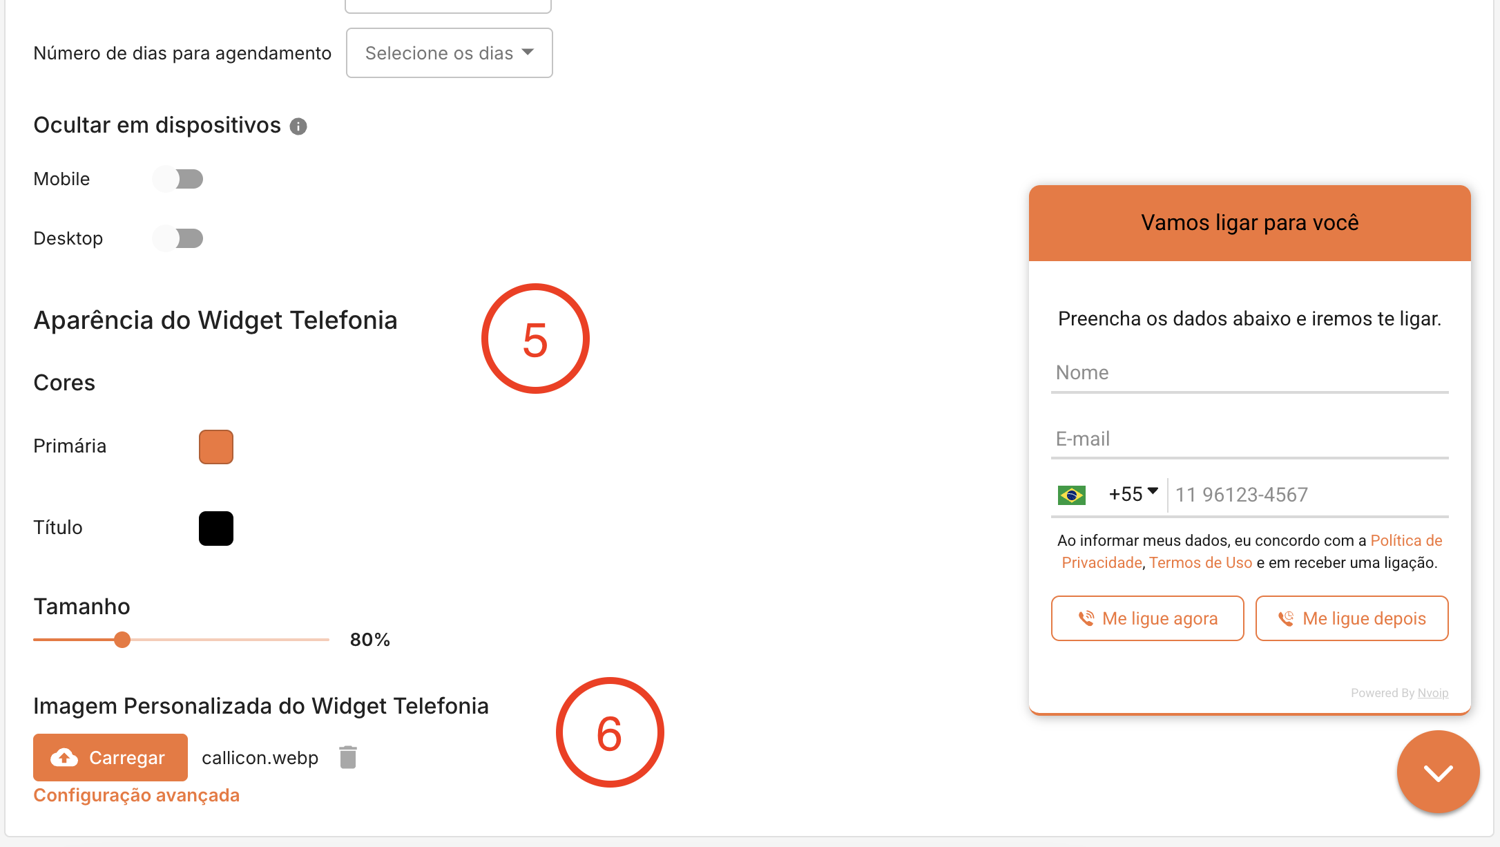Open the Primária orange color swatch
This screenshot has width=1500, height=847.
pos(216,447)
